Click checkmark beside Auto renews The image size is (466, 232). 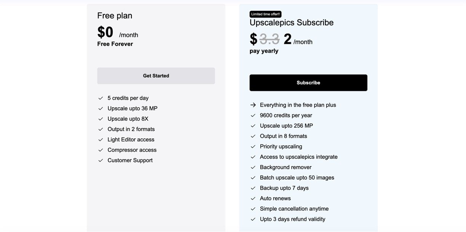253,199
